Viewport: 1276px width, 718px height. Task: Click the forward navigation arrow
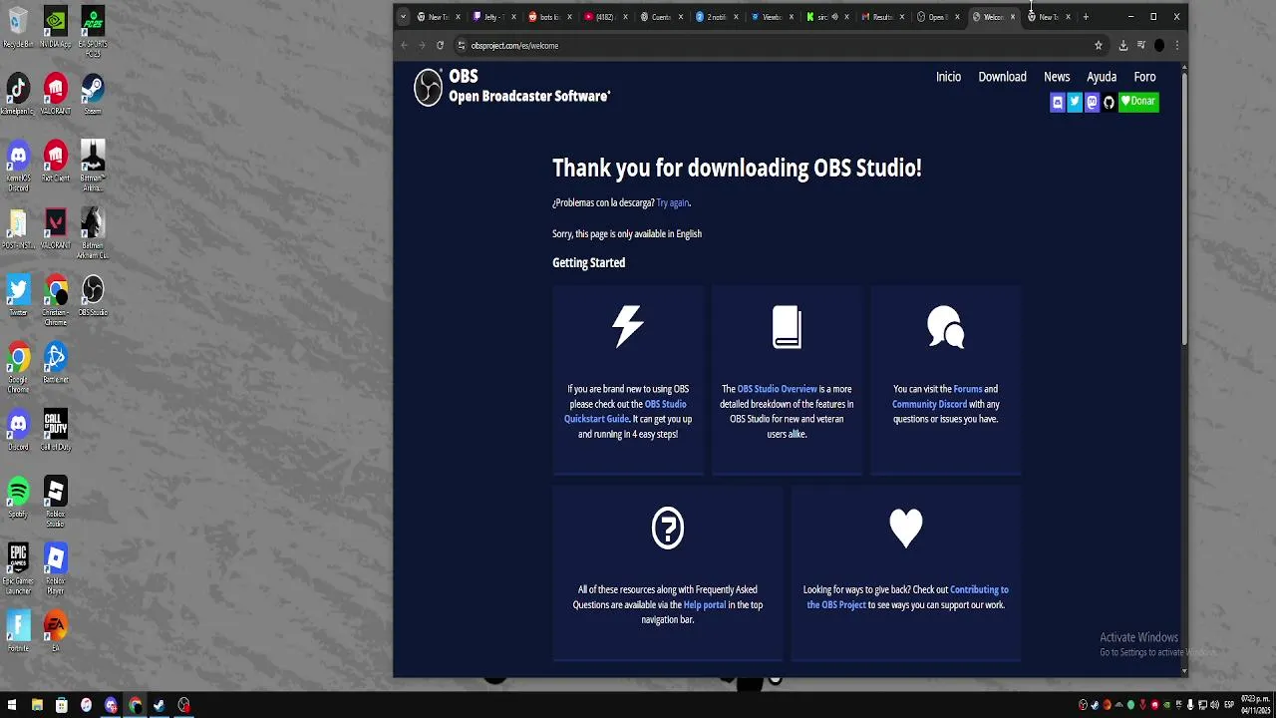[422, 45]
